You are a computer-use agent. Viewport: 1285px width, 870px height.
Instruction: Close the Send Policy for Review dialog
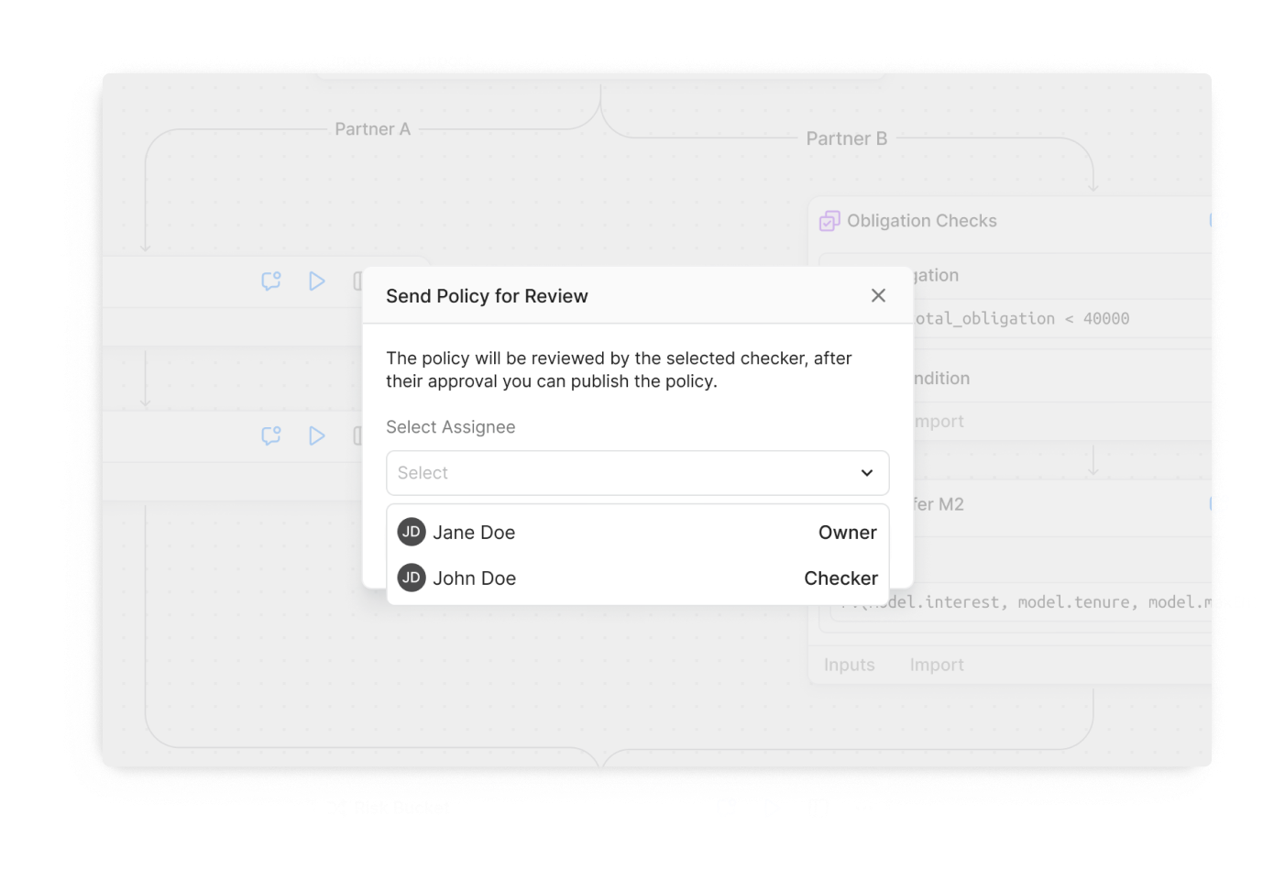[x=878, y=295]
